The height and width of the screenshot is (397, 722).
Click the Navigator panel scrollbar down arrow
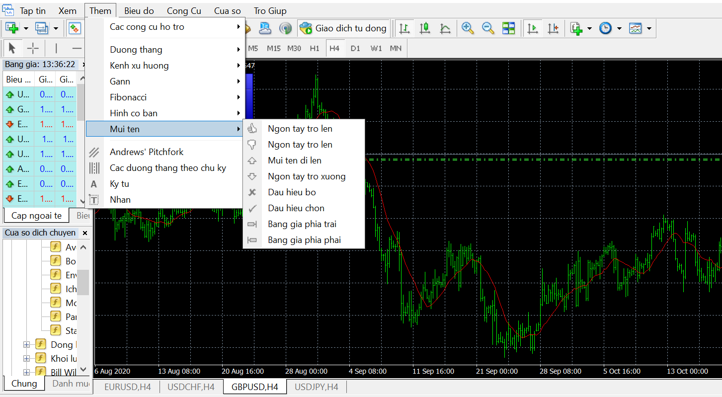click(83, 369)
